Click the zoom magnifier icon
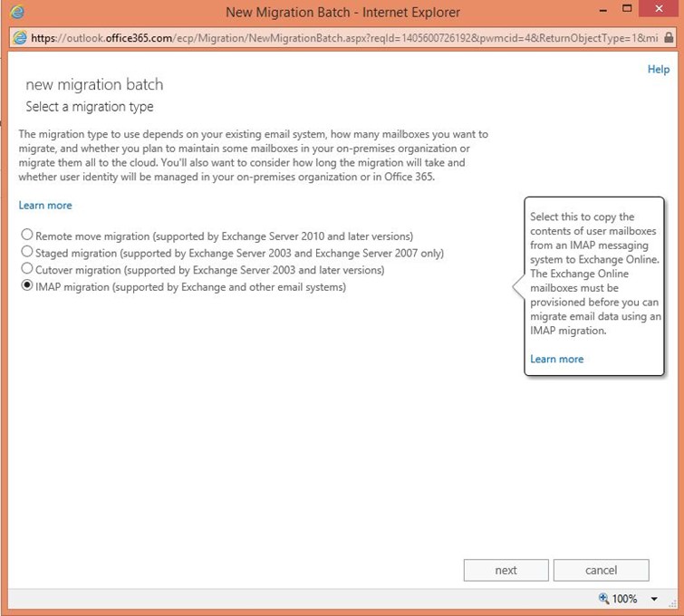Image resolution: width=684 pixels, height=616 pixels. pyautogui.click(x=603, y=598)
